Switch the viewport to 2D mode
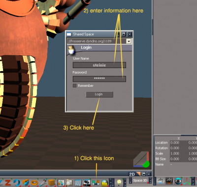 (132, 174)
